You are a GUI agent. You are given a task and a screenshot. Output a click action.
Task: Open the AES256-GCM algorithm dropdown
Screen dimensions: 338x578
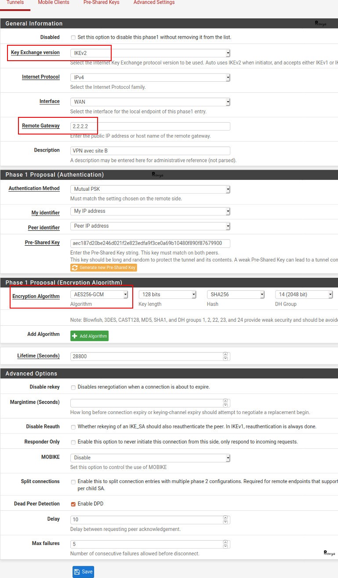(x=99, y=294)
